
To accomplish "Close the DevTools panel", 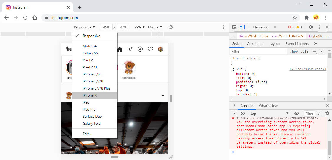I will (x=327, y=27).
